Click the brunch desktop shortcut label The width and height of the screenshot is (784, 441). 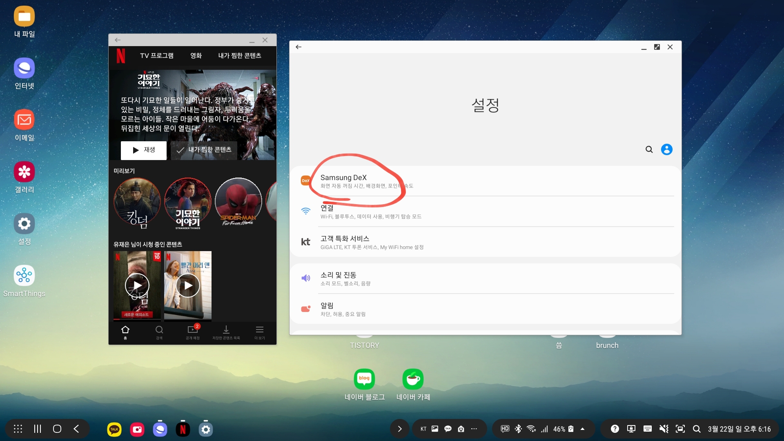tap(607, 345)
